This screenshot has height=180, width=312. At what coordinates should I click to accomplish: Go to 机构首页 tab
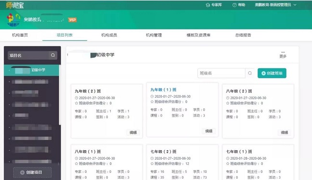(x=20, y=35)
